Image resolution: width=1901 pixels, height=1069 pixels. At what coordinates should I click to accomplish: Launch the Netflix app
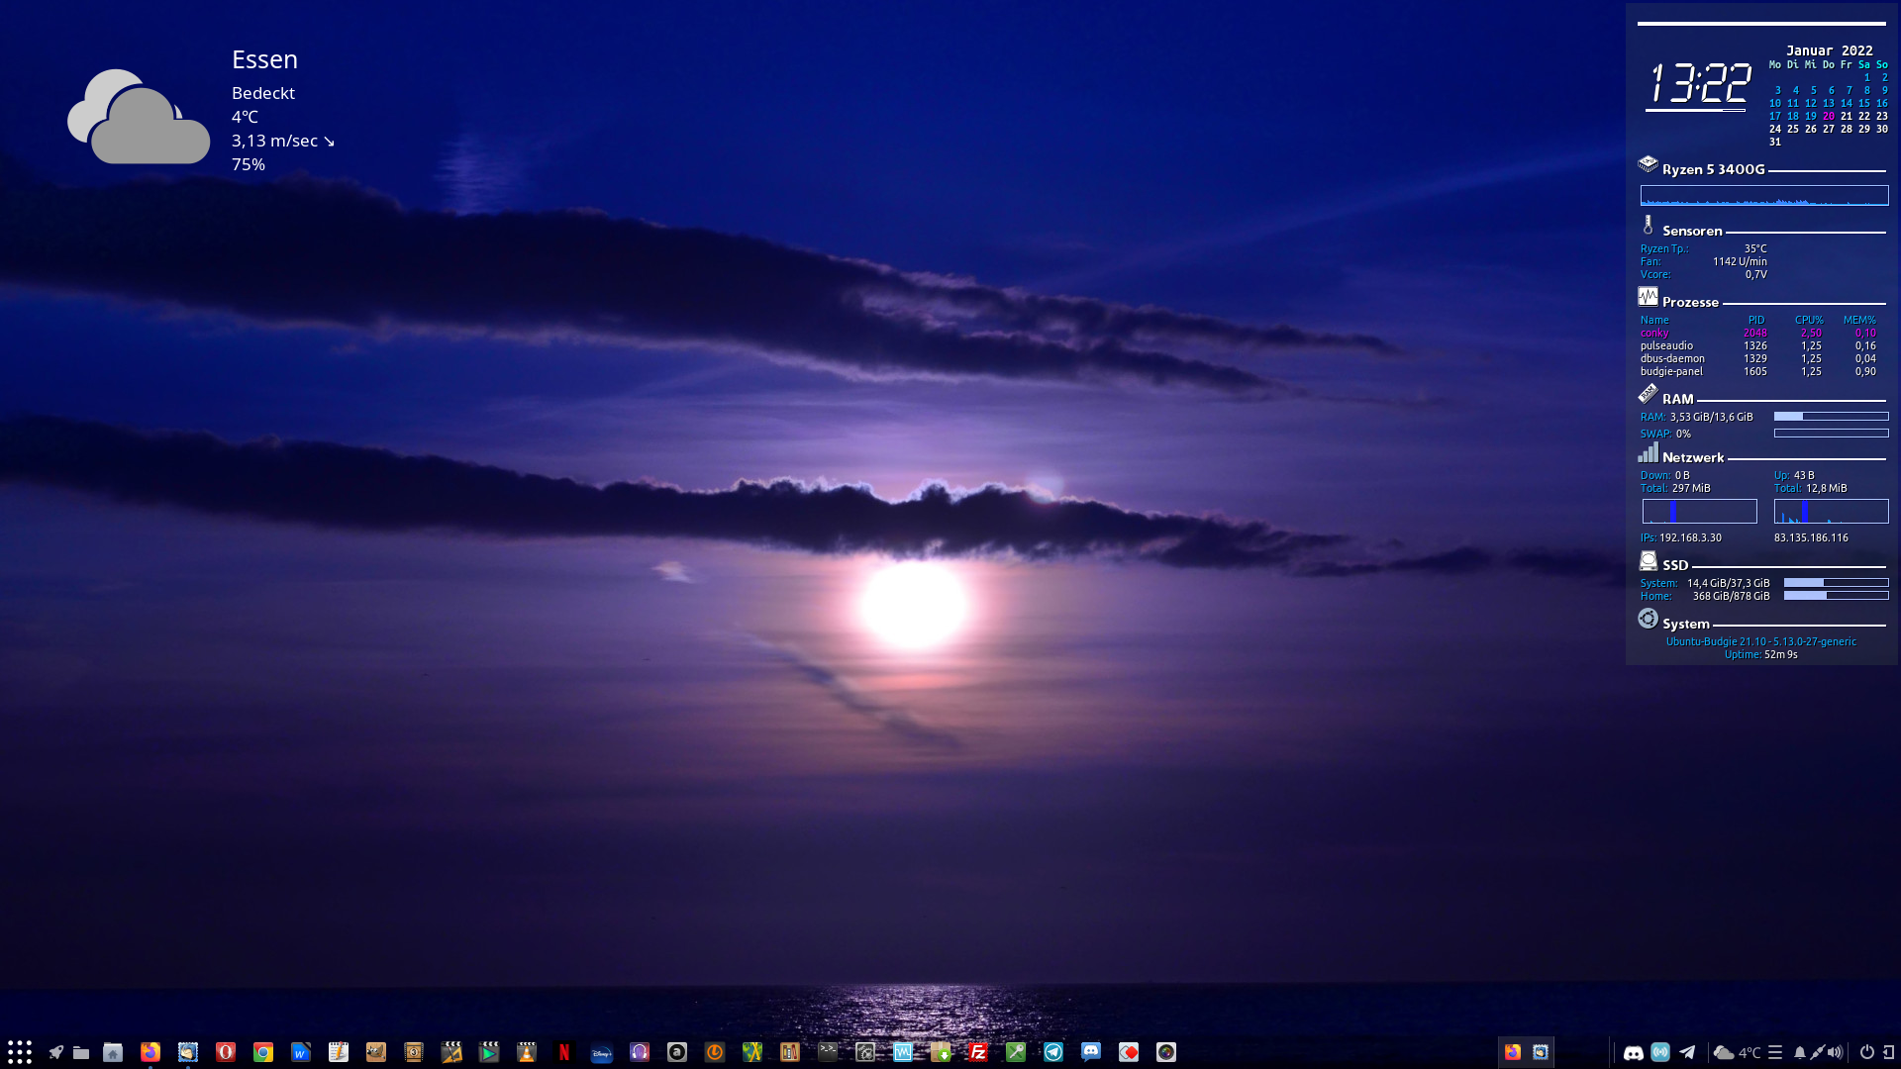coord(563,1053)
